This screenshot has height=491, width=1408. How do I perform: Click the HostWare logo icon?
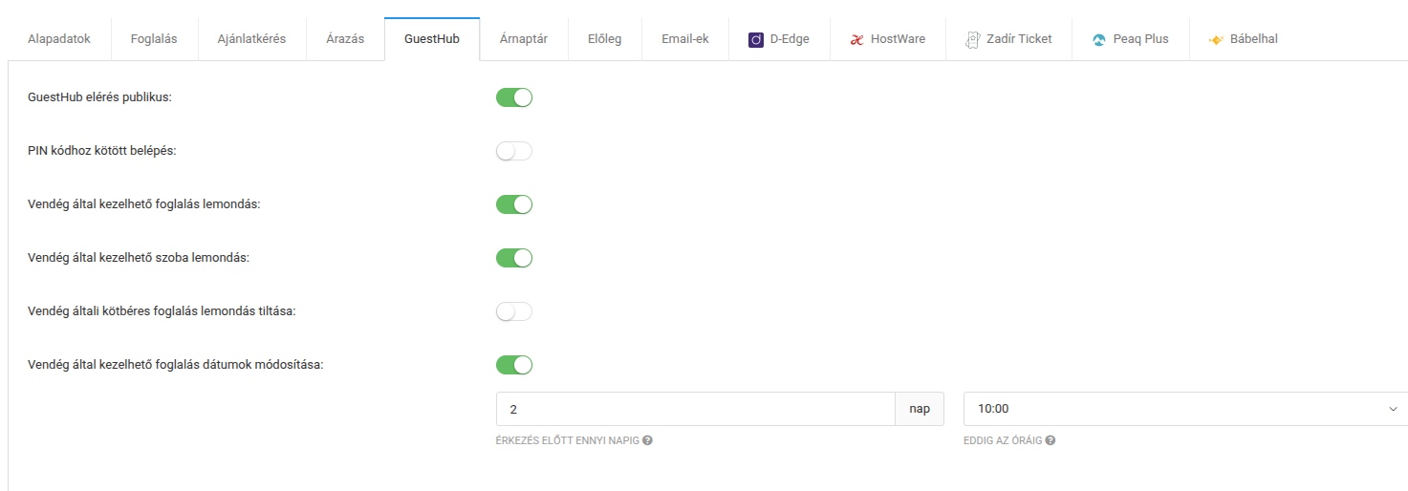click(x=856, y=40)
